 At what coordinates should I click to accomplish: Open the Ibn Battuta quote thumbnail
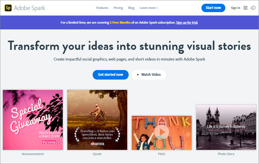tap(97, 120)
